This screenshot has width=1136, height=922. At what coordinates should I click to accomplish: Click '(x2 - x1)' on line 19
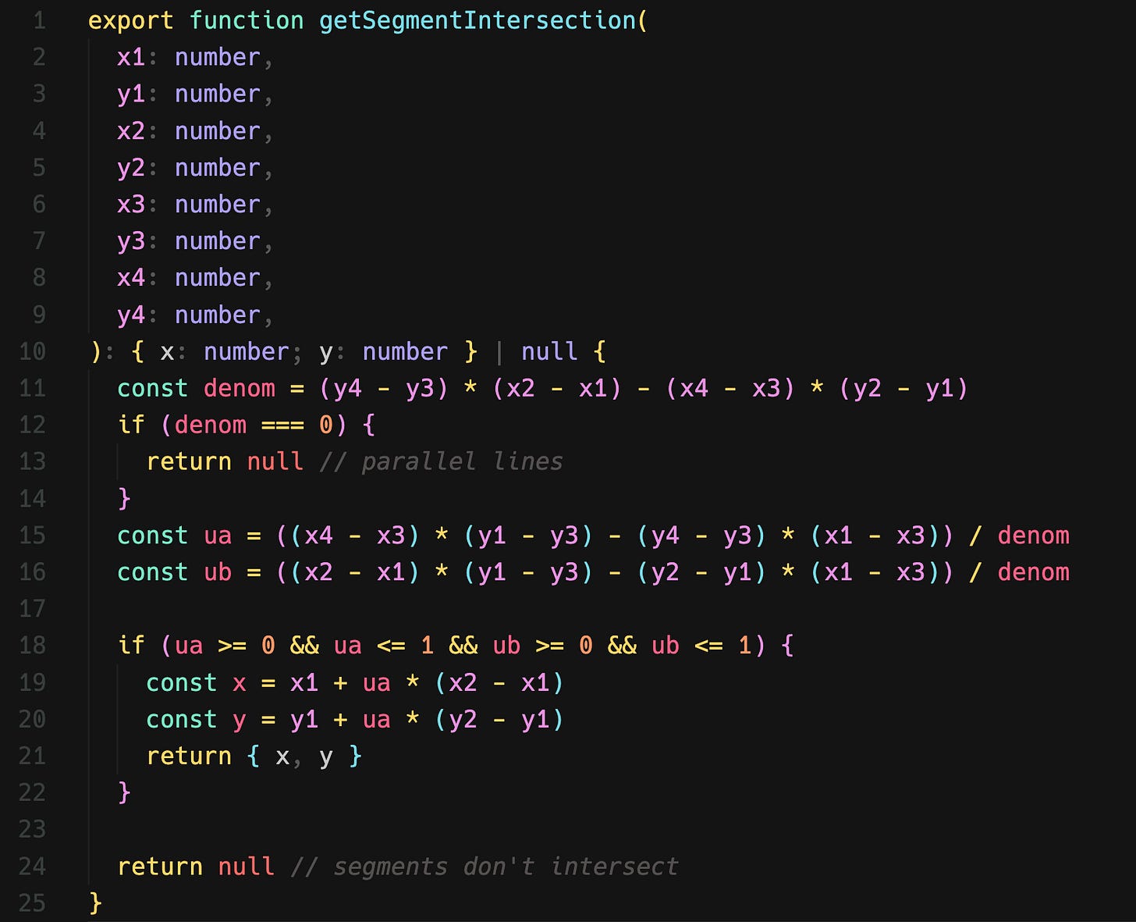pos(499,682)
